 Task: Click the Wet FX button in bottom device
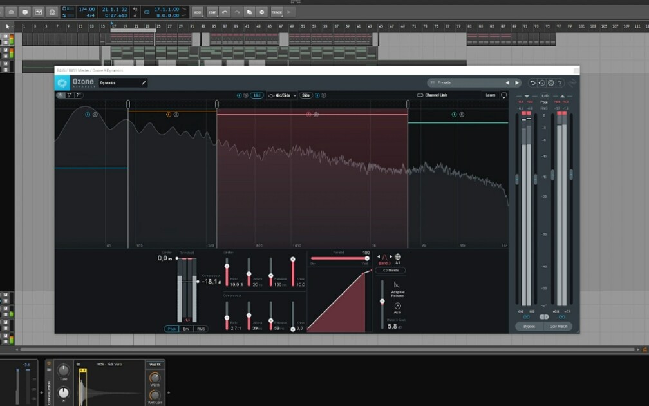[x=155, y=365]
